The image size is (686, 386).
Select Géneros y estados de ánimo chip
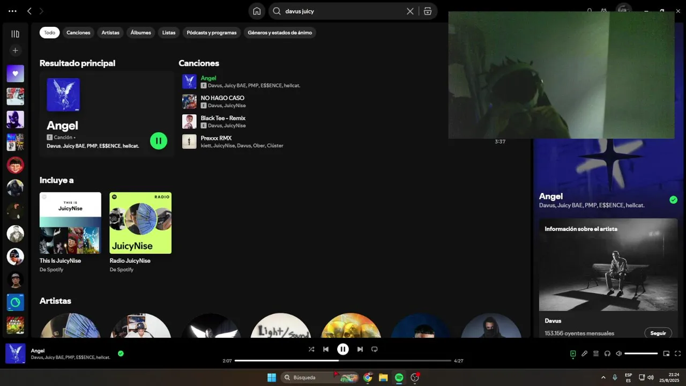(x=280, y=33)
